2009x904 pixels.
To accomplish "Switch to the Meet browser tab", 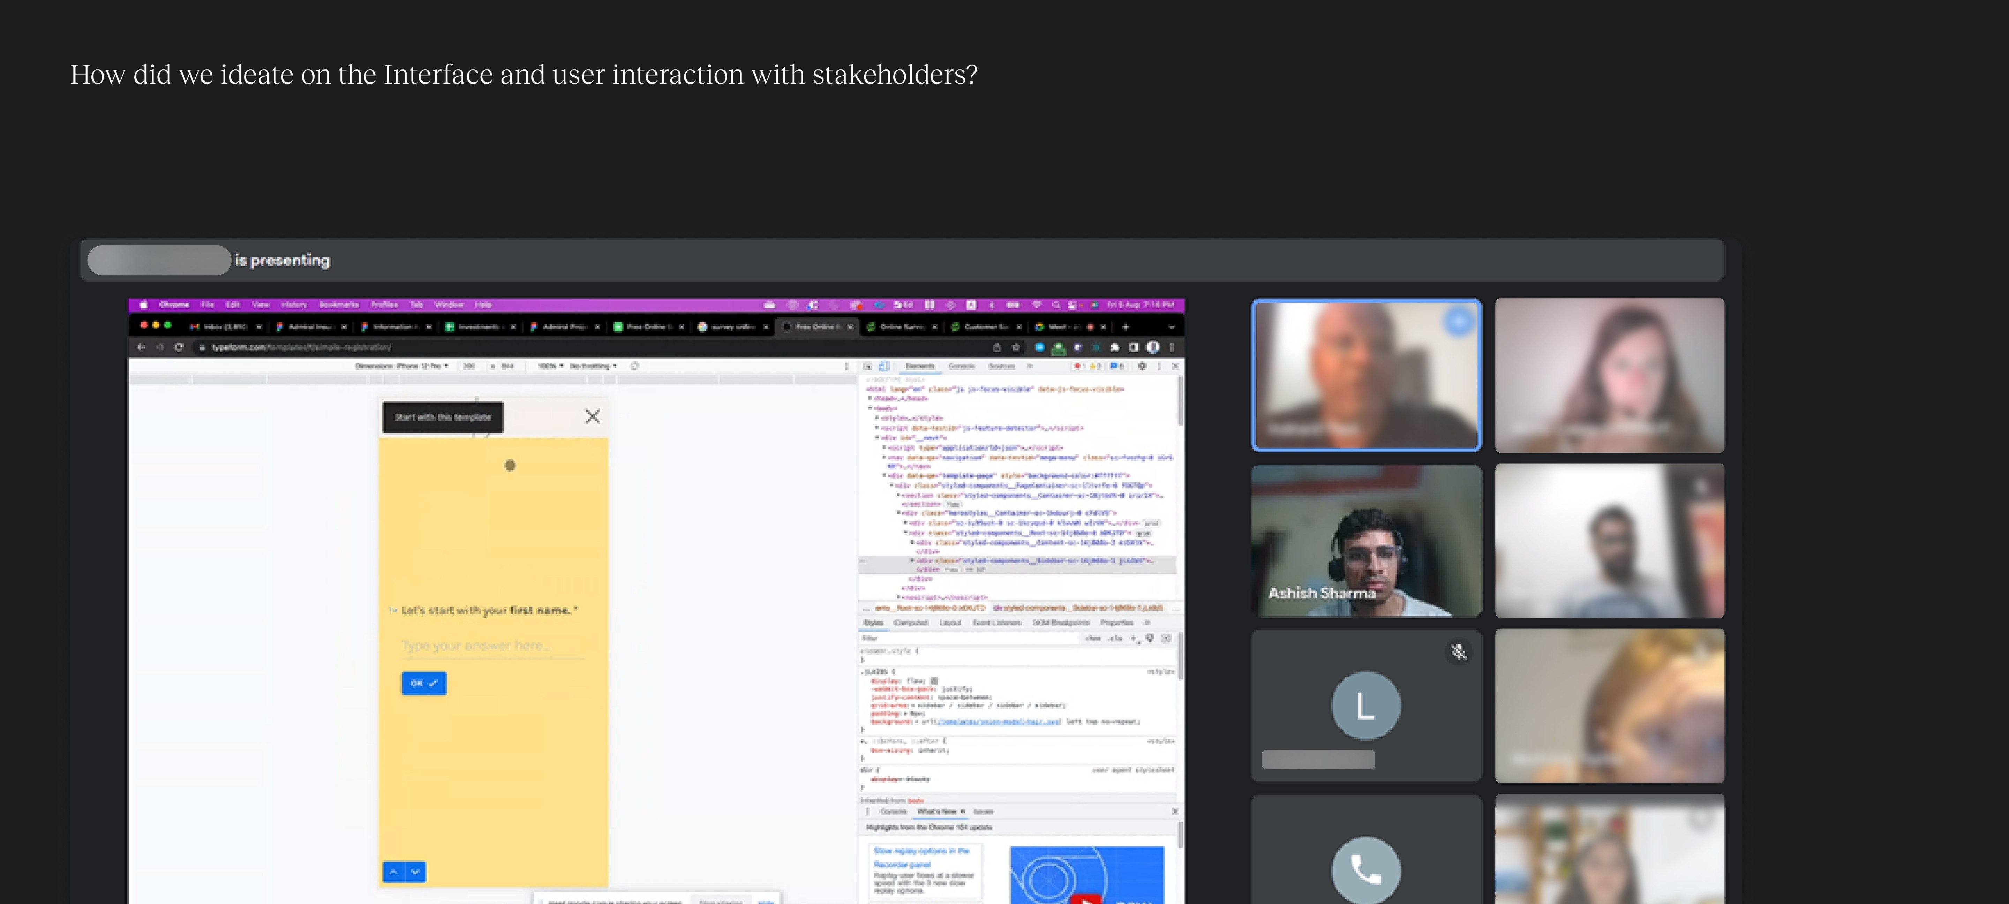I will [1070, 327].
